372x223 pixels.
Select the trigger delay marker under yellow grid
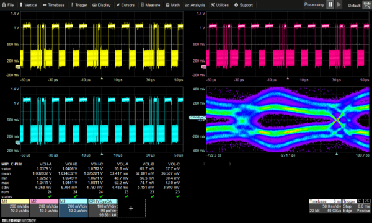102,78
